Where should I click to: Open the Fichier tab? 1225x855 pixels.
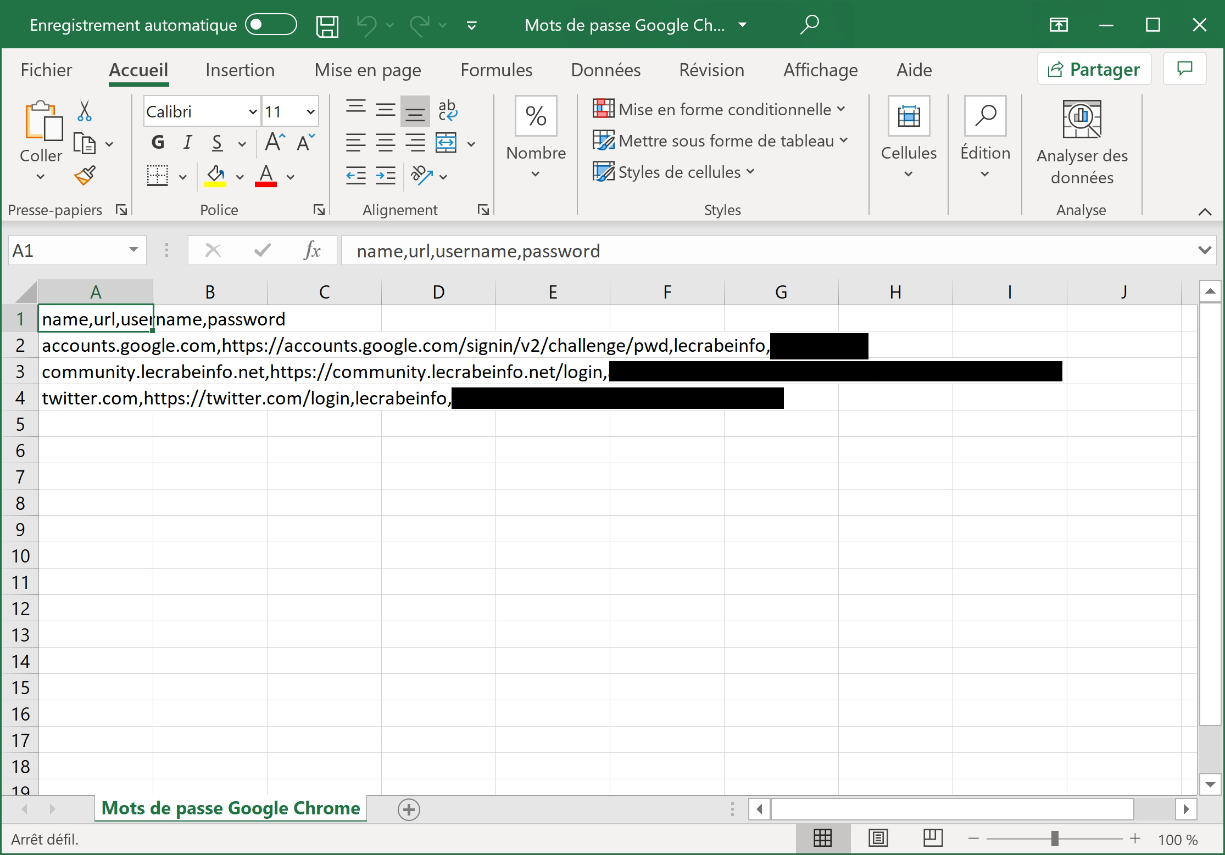(46, 70)
